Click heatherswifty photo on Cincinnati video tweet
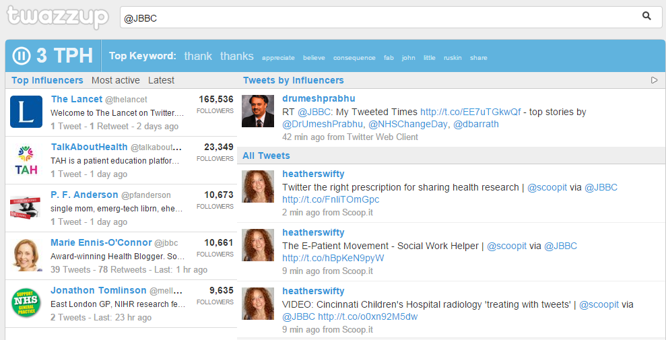Viewport: 666px width, 340px height. coord(258,304)
